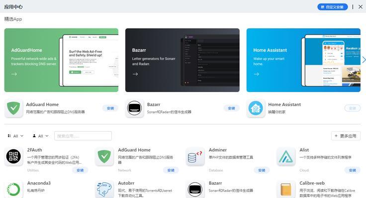Image resolution: width=366 pixels, height=198 pixels.
Task: Open the Bazarr featured banner
Action: (x=183, y=60)
